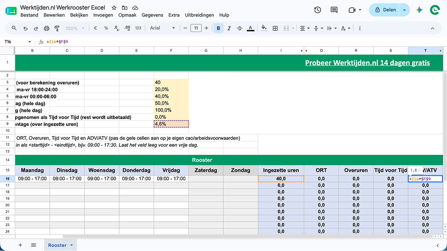Select the cell containing 4,6%

(x=171, y=124)
